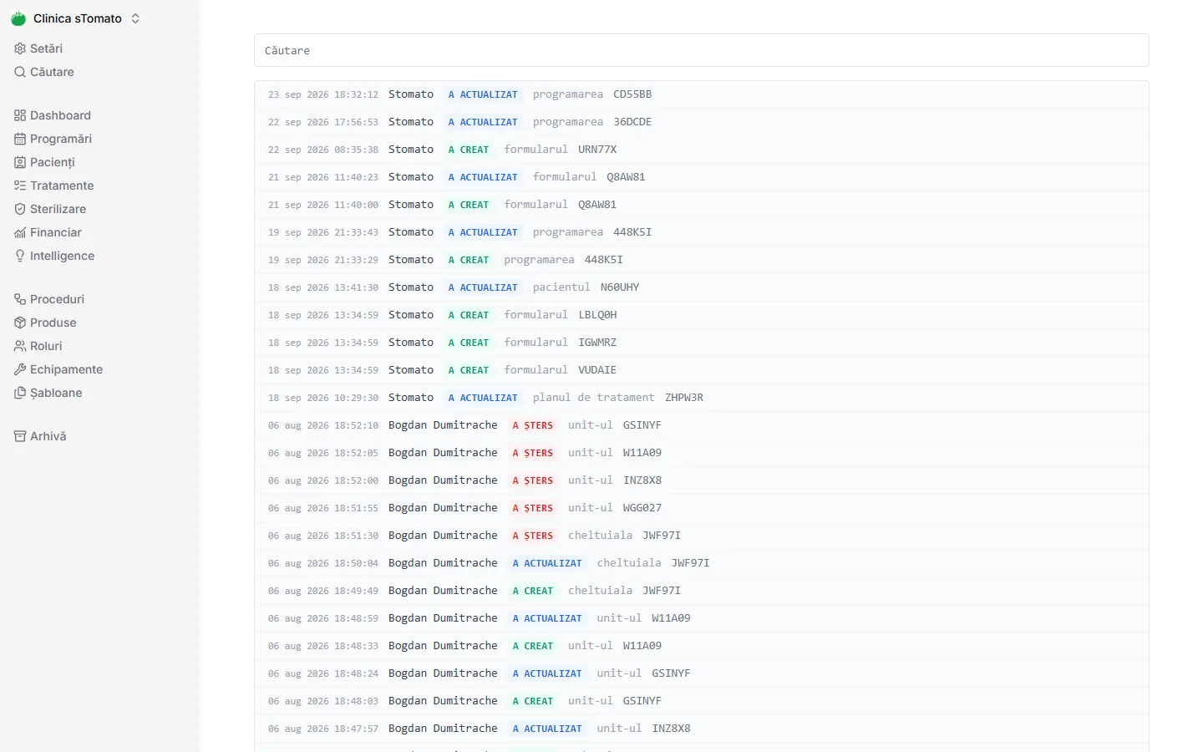Screen dimensions: 1203x752
Task: Open the Setări menu item
Action: (x=100, y=48)
